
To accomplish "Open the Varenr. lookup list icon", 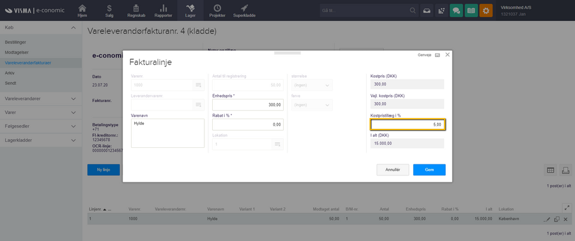I will pyautogui.click(x=199, y=85).
